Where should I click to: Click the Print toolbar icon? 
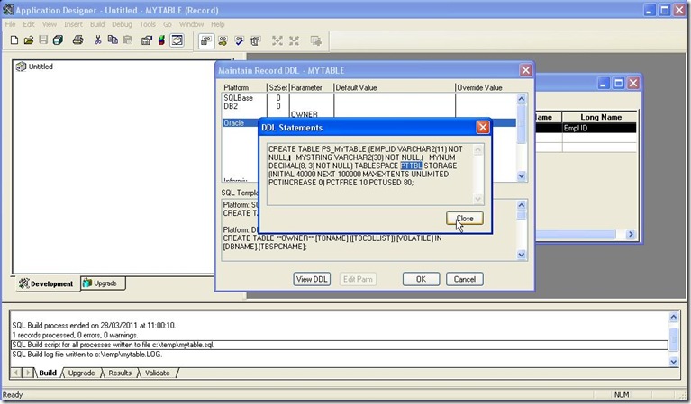[x=78, y=40]
